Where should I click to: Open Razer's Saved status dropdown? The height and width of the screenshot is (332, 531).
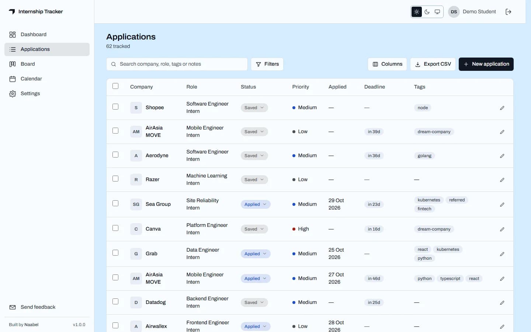(254, 180)
